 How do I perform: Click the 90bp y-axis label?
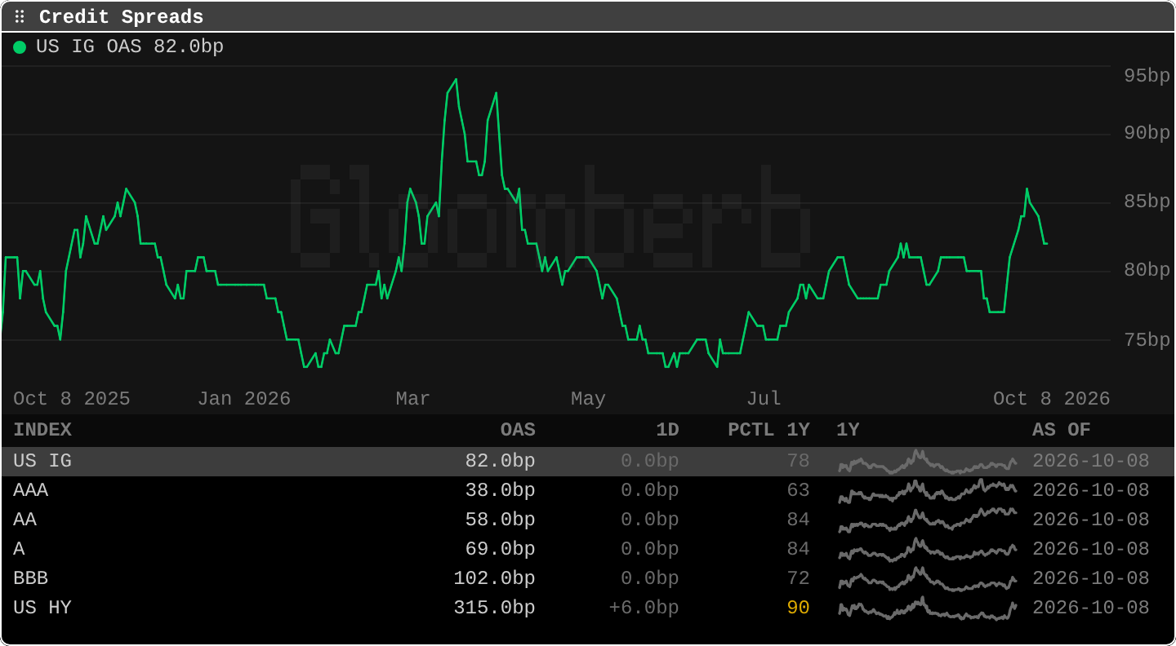pyautogui.click(x=1147, y=133)
